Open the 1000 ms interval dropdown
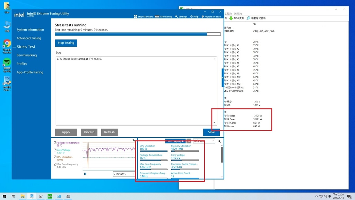This screenshot has height=200, width=355. [204, 141]
